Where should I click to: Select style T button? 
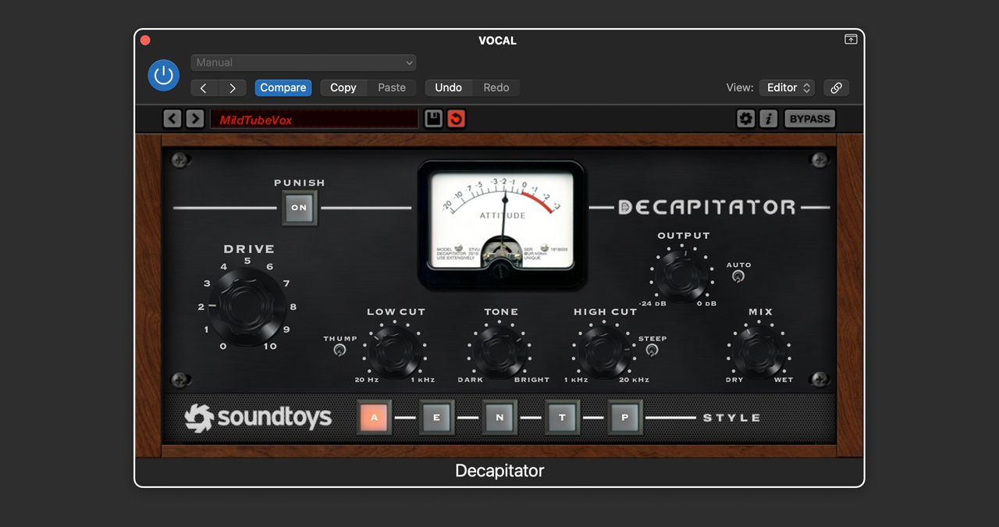click(562, 418)
